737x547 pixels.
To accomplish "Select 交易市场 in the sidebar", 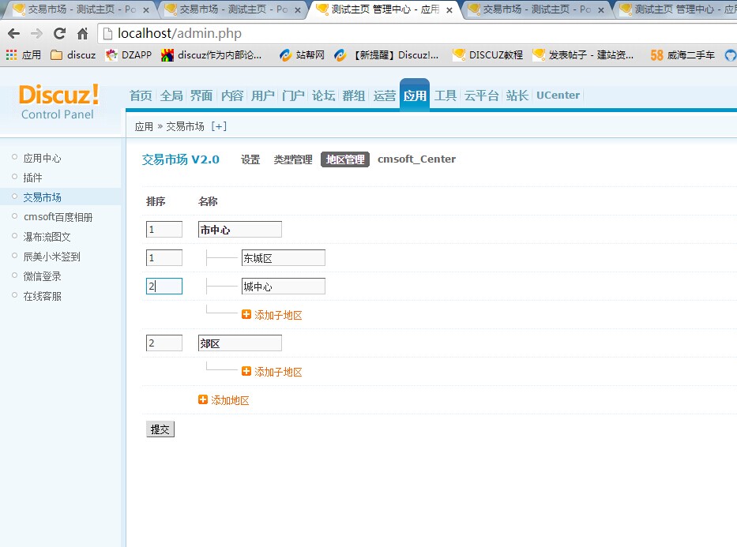I will tap(43, 197).
